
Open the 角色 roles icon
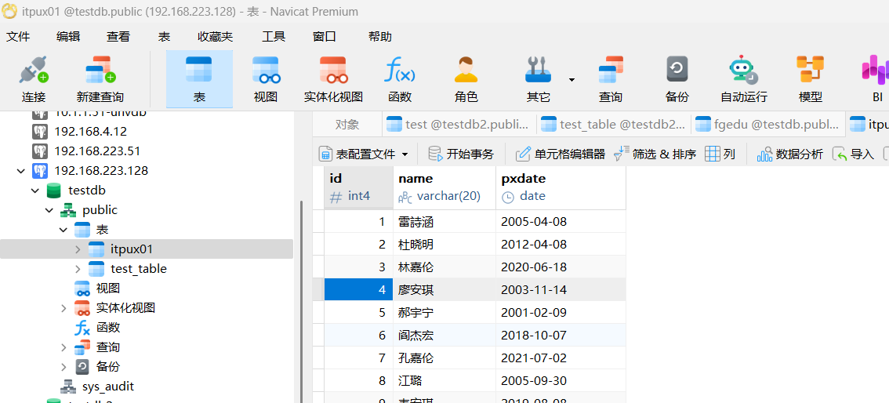[x=466, y=79]
